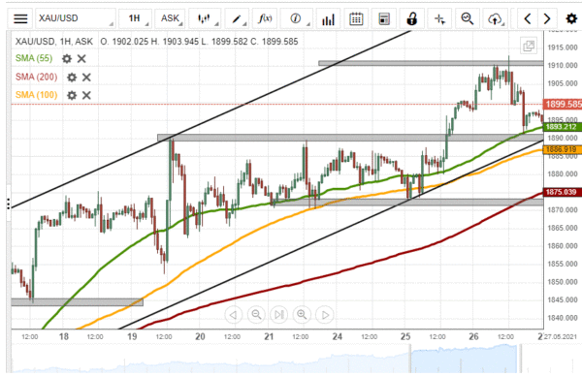Screen dimensions: 582x377
Task: Open the info options icon
Action: [296, 18]
